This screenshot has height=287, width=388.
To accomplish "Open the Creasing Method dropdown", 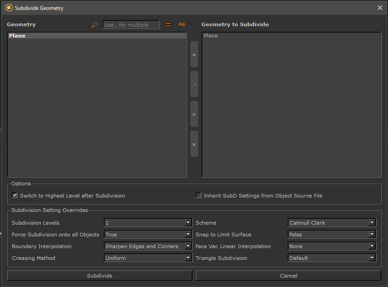I will coord(148,258).
